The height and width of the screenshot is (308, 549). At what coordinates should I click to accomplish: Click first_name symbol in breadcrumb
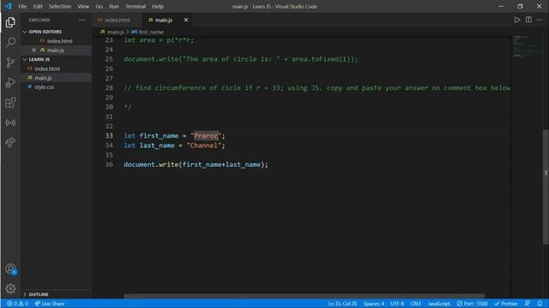151,32
